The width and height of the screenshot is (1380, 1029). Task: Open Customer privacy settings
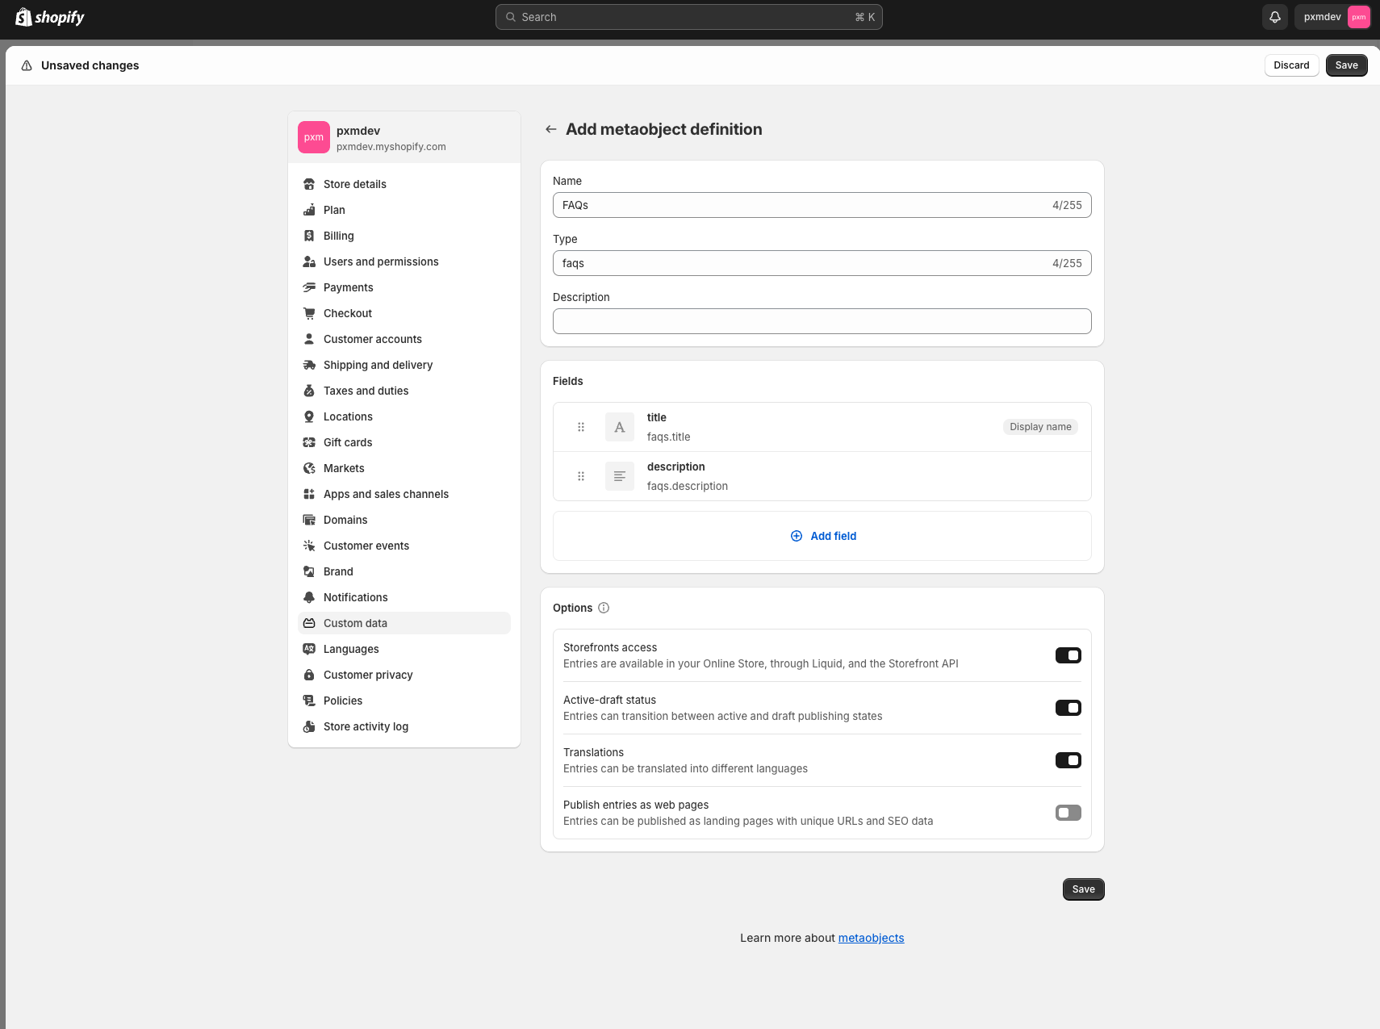click(404, 675)
